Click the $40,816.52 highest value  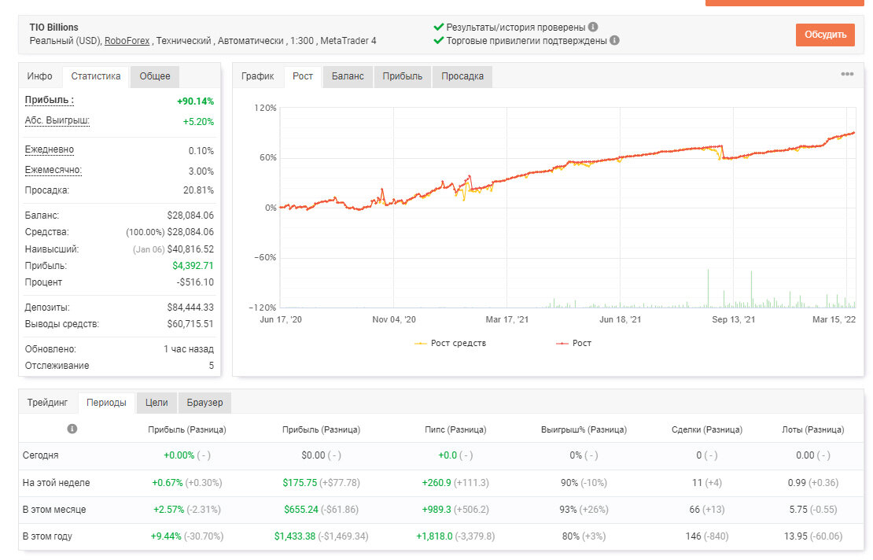(190, 249)
